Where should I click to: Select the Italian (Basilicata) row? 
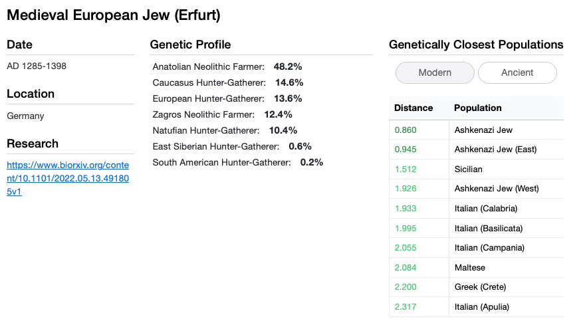[488, 228]
